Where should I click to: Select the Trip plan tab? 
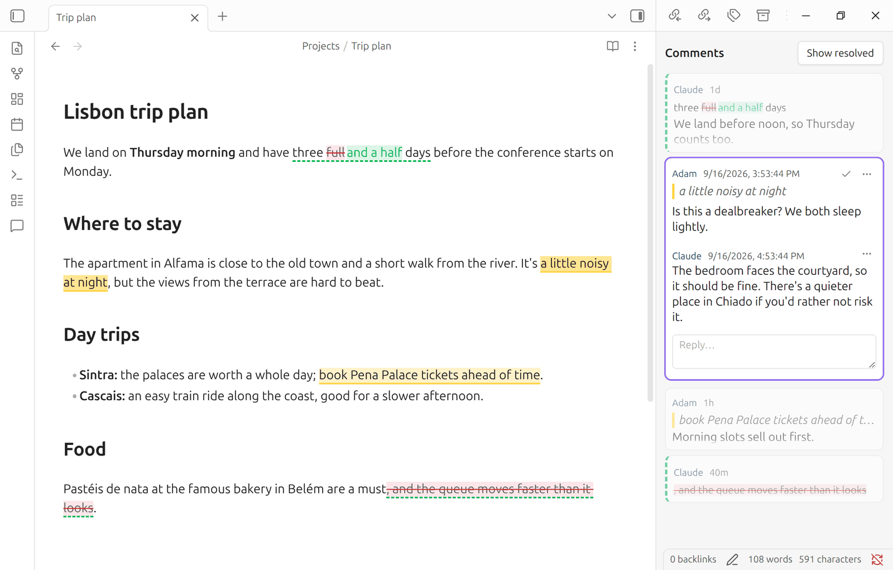point(128,18)
